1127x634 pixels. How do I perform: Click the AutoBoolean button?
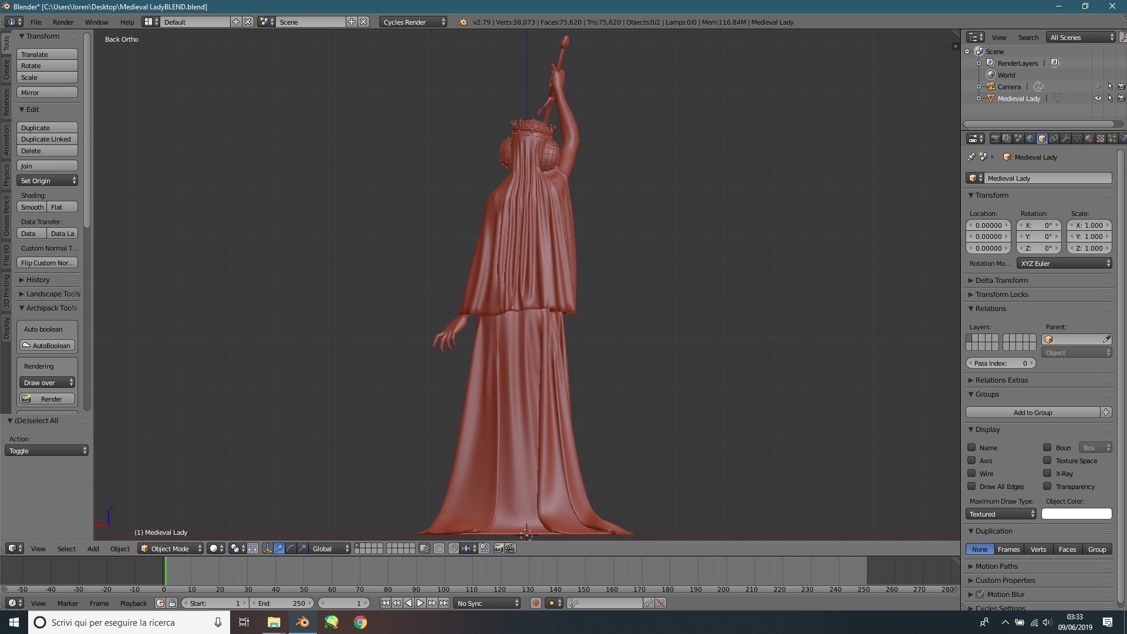pos(48,345)
